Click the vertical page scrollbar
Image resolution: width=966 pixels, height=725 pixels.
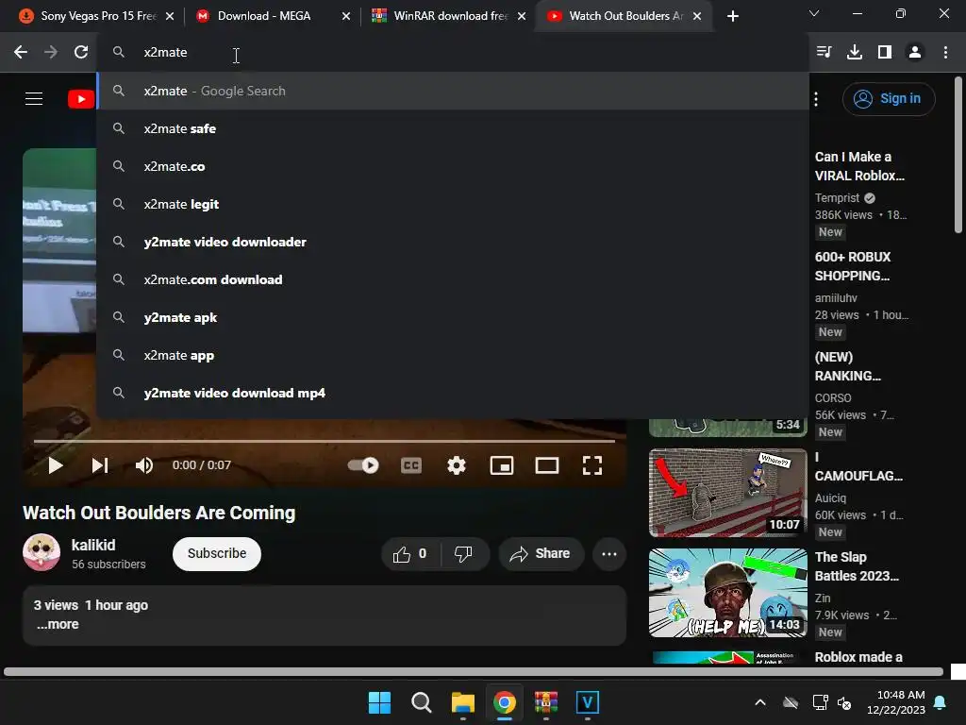958,154
